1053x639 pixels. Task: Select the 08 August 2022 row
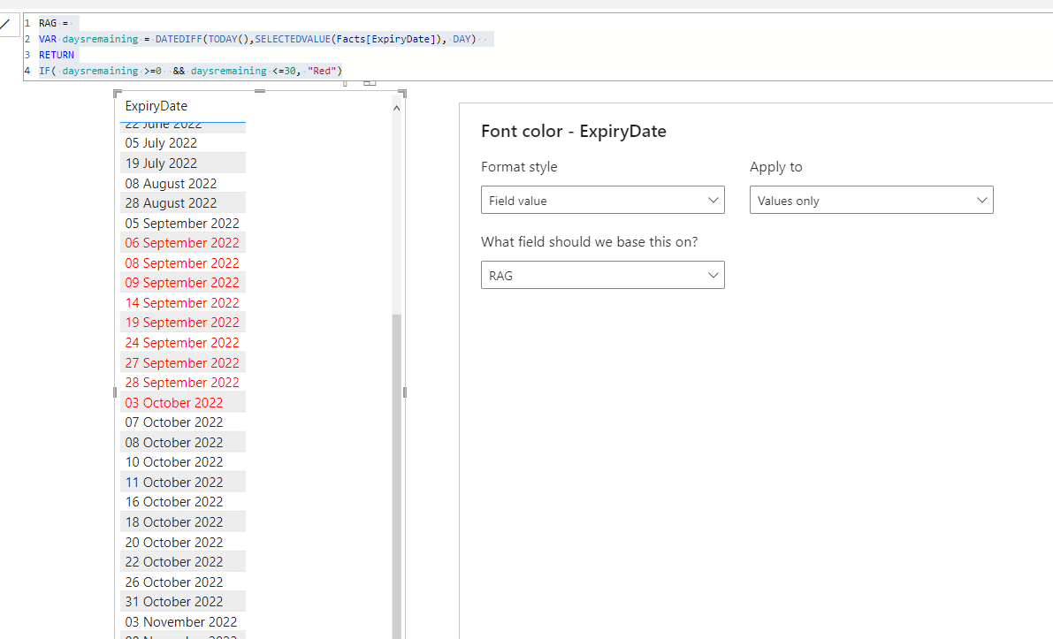pyautogui.click(x=183, y=183)
